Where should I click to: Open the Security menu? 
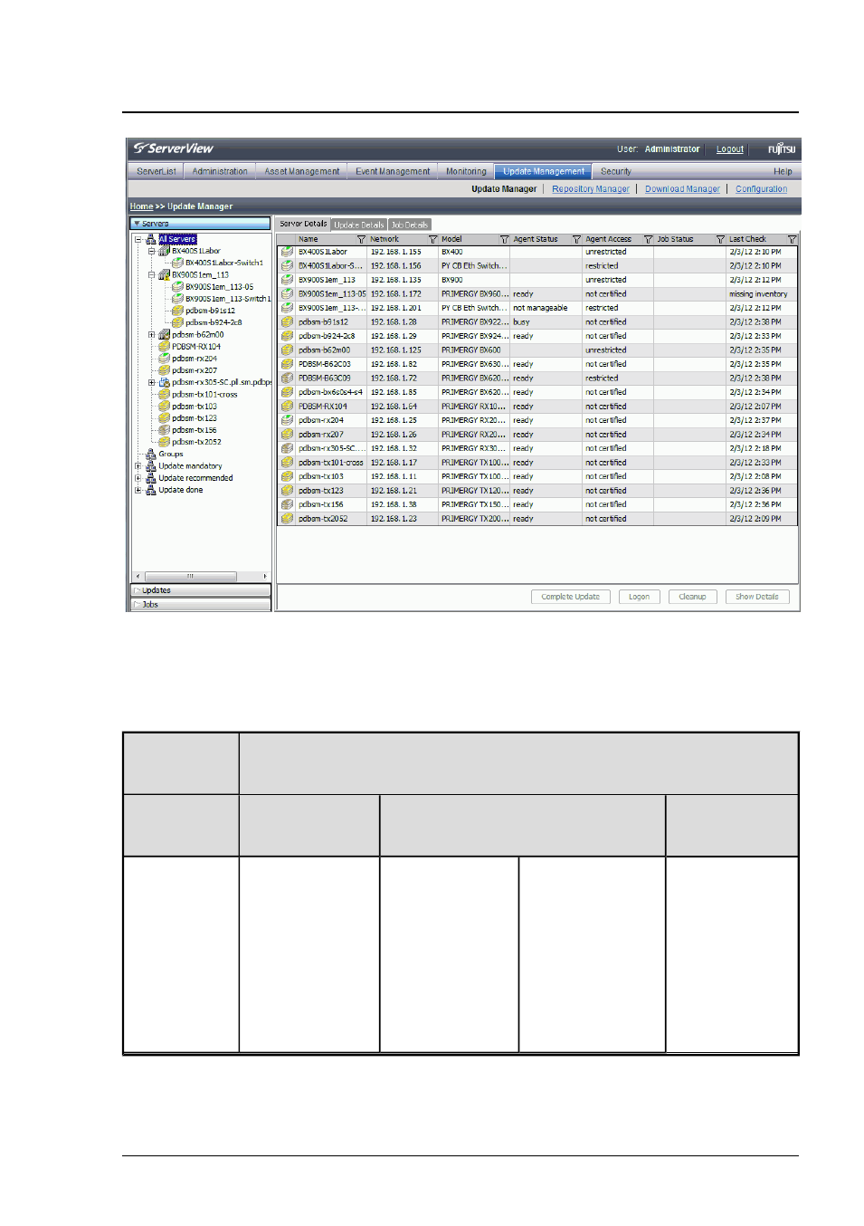(616, 171)
